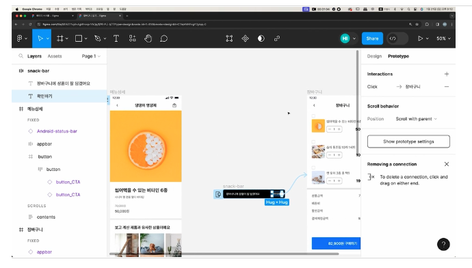Select the snack-bar layer
The height and width of the screenshot is (268, 472).
[x=38, y=71]
